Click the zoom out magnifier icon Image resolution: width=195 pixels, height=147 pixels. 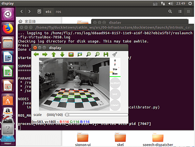tap(97, 54)
